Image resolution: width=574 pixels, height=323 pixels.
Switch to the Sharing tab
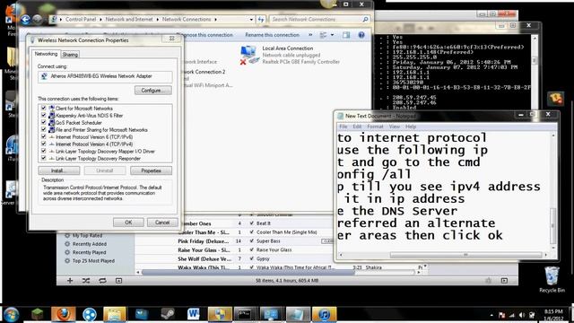point(70,55)
